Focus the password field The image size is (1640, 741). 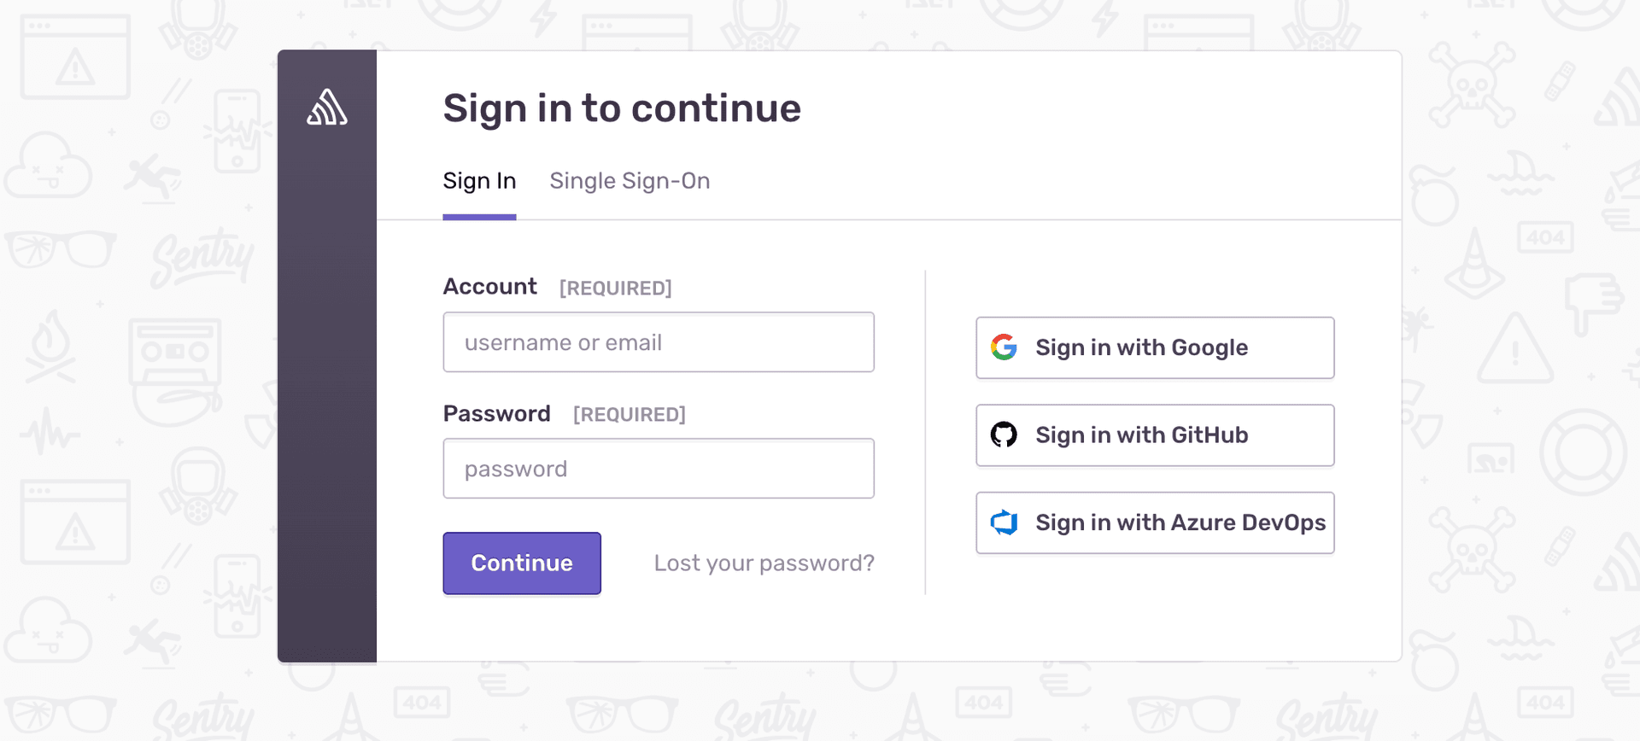[x=658, y=468]
